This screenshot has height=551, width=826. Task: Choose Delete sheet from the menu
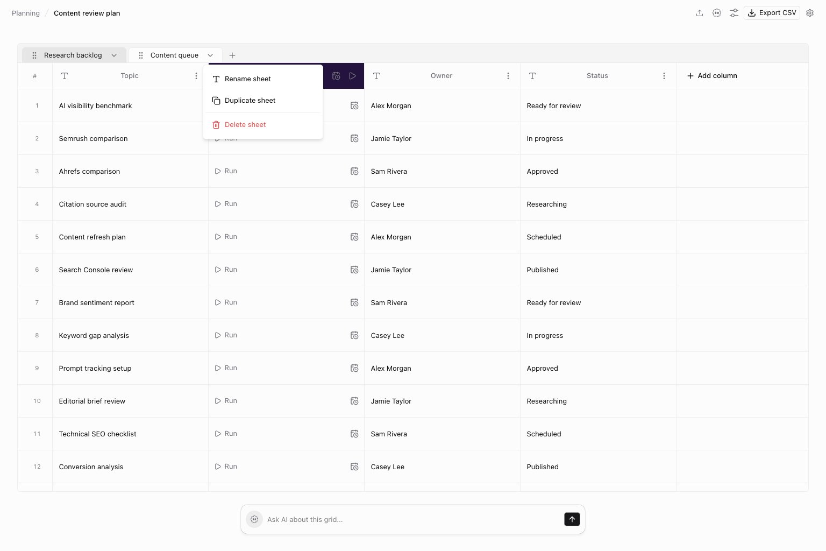263,125
